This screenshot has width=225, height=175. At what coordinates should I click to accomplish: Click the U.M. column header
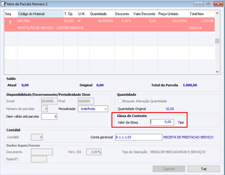83,14
